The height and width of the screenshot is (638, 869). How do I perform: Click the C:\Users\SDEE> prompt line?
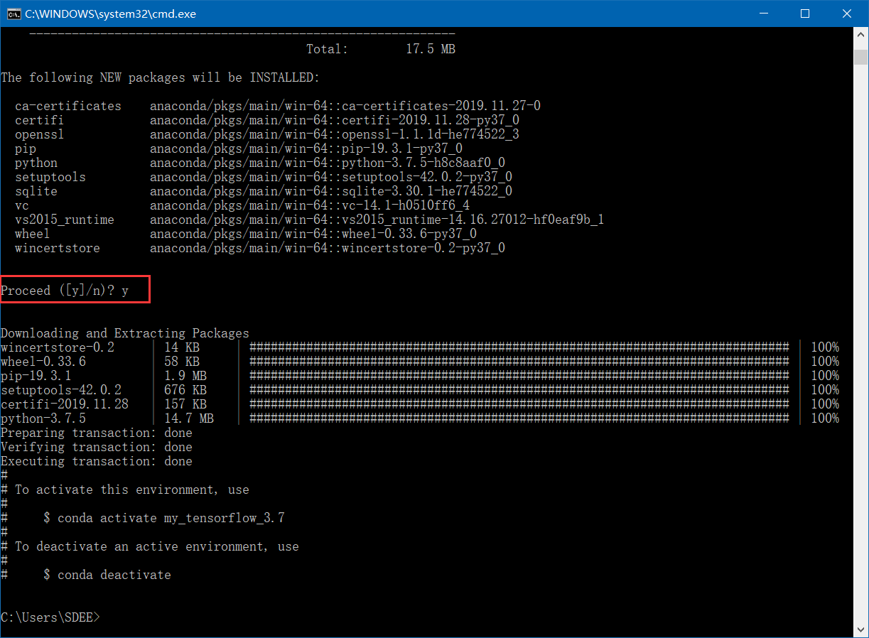click(x=50, y=617)
